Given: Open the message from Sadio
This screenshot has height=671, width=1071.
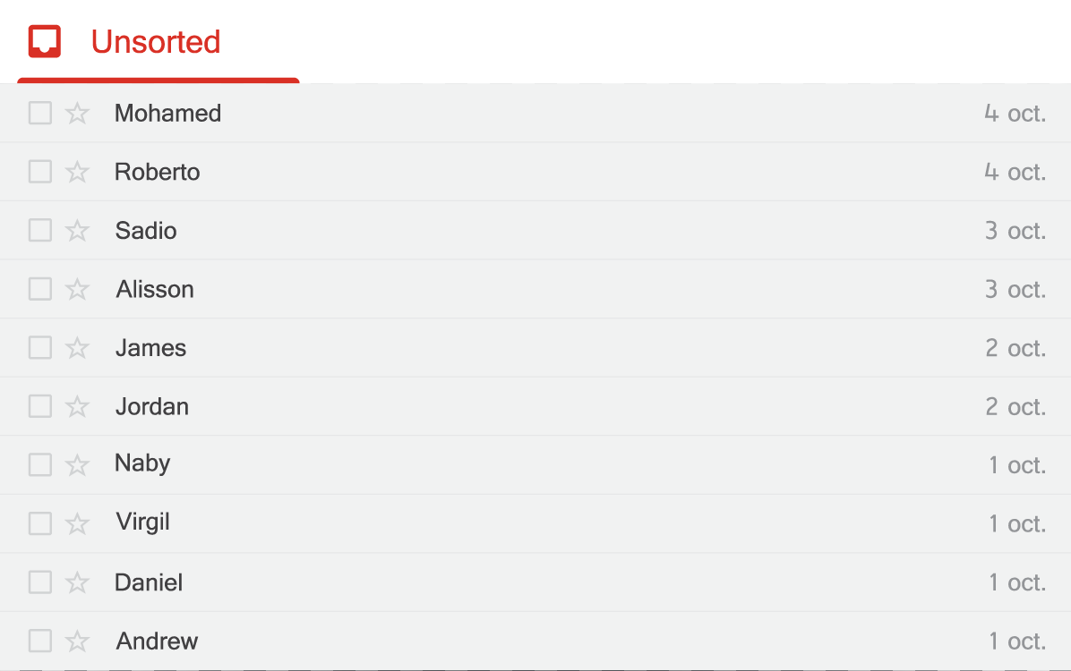Looking at the screenshot, I should pos(535,231).
